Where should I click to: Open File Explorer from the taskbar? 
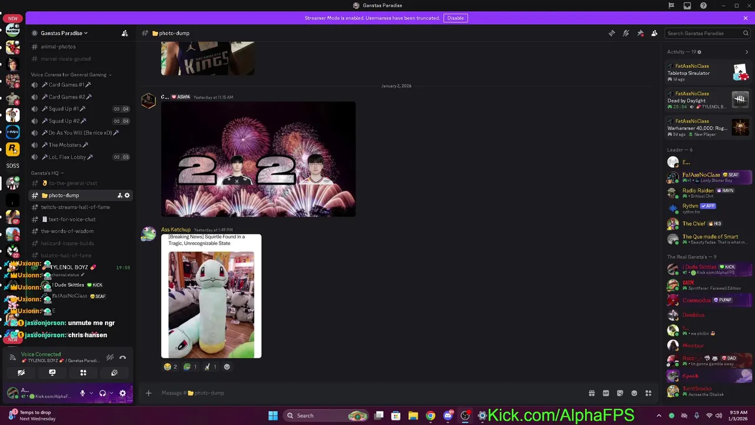click(413, 416)
